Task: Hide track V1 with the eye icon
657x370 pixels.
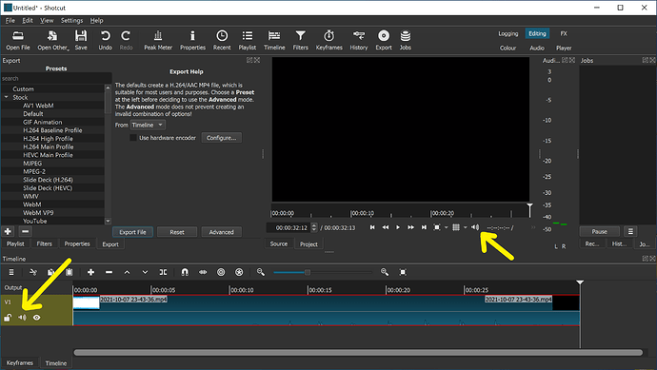Action: click(x=37, y=318)
